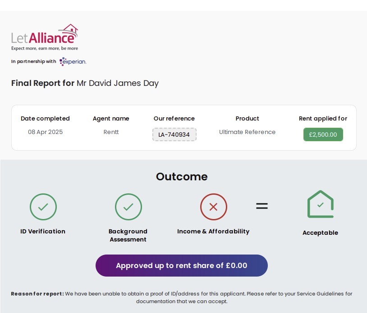Toggle the Income & Affordability failure status
The height and width of the screenshot is (313, 367).
tap(213, 207)
